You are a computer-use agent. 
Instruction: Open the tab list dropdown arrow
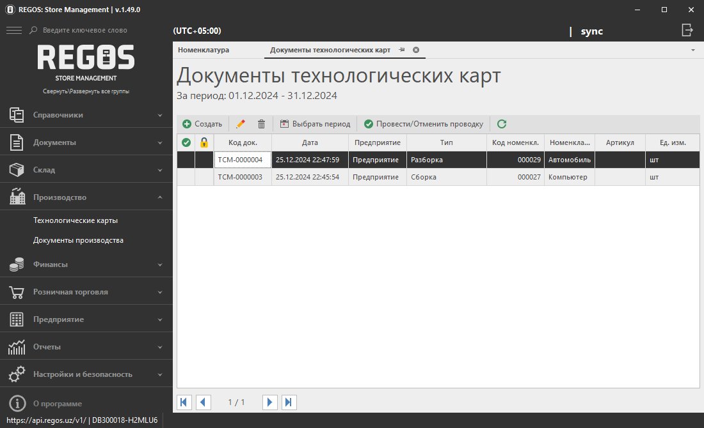(x=693, y=50)
